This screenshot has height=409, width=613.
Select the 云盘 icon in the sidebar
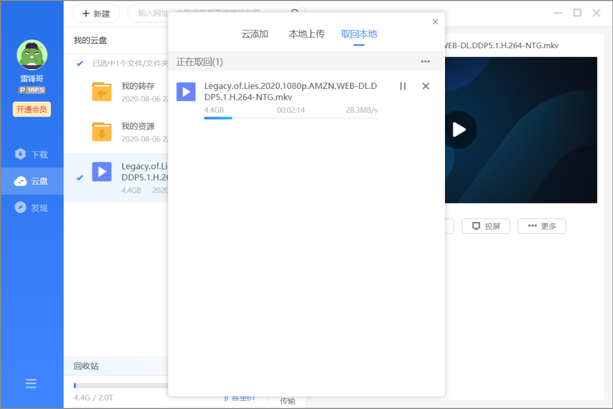click(x=31, y=181)
